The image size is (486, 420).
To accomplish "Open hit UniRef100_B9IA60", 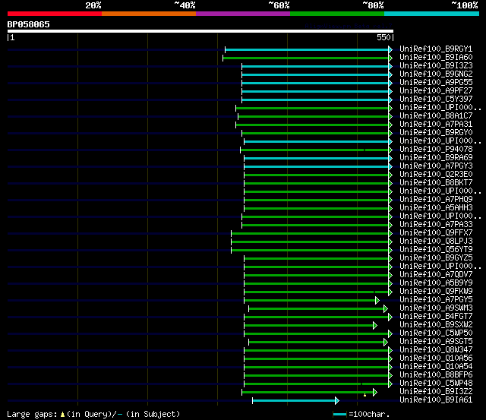I will pyautogui.click(x=436, y=58).
